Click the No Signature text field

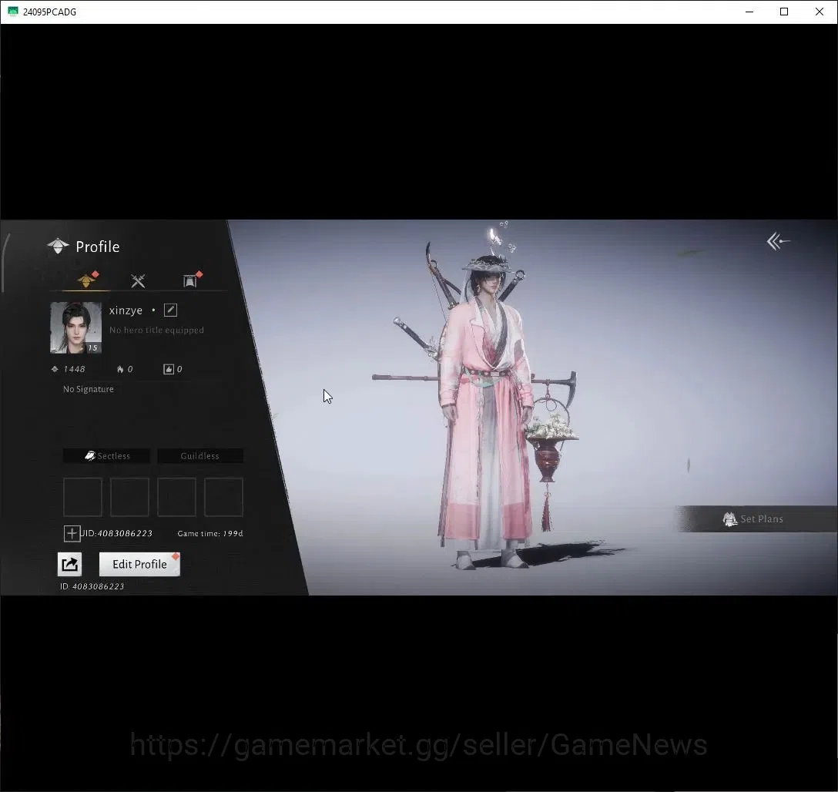[x=88, y=389]
